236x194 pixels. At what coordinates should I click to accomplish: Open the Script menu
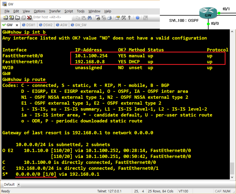click(69, 11)
